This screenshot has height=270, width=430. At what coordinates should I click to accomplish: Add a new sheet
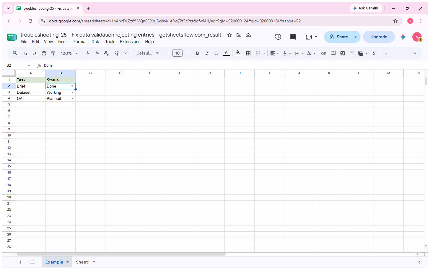point(21,262)
